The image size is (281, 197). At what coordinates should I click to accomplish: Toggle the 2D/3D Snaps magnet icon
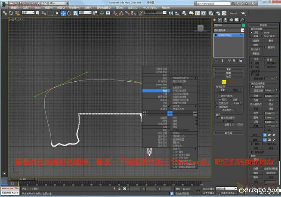coord(115,13)
